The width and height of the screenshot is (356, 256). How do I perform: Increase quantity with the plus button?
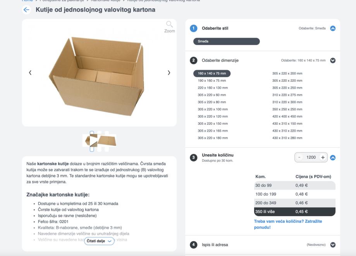coord(323,157)
